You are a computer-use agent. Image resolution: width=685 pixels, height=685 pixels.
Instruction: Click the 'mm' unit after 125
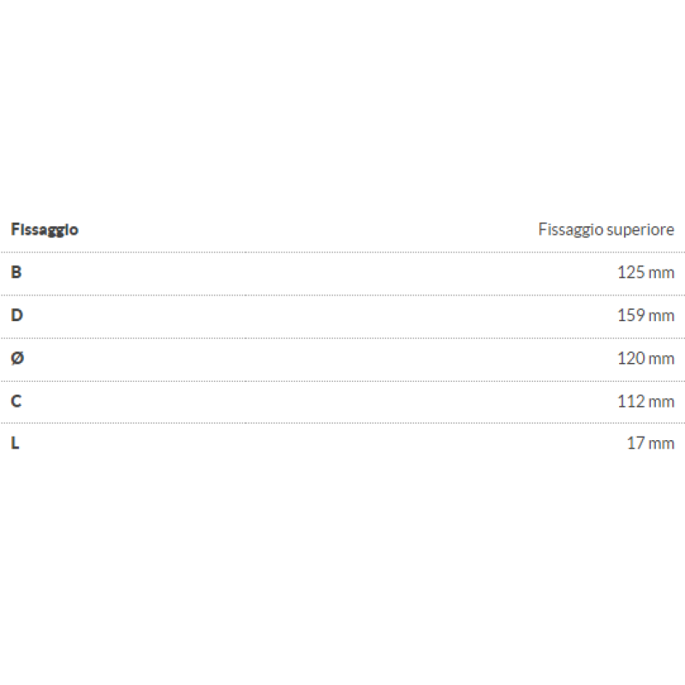[x=662, y=272]
